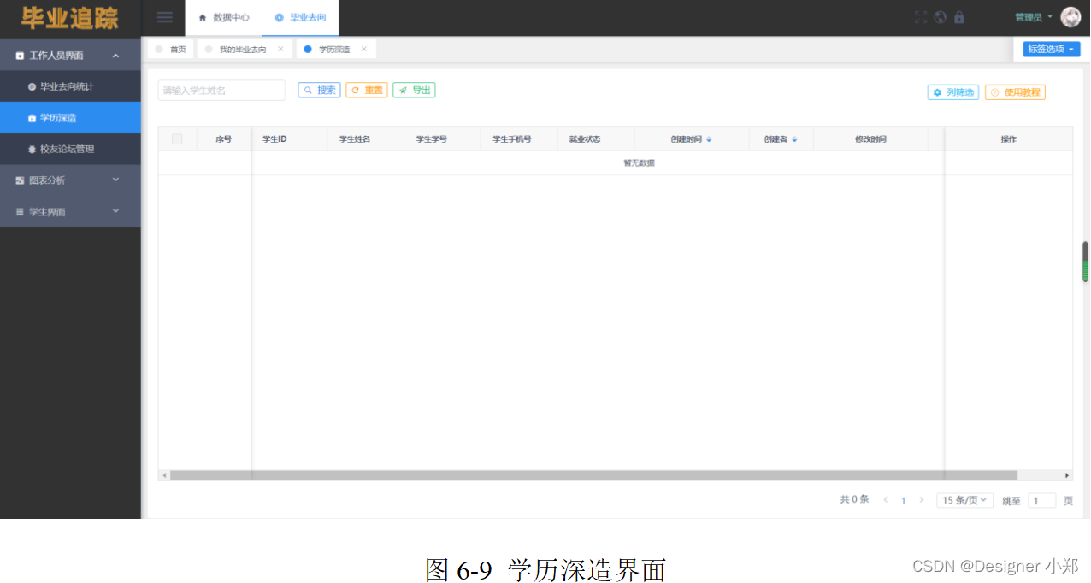Click the 搜索 button
The width and height of the screenshot is (1091, 583).
pos(320,90)
